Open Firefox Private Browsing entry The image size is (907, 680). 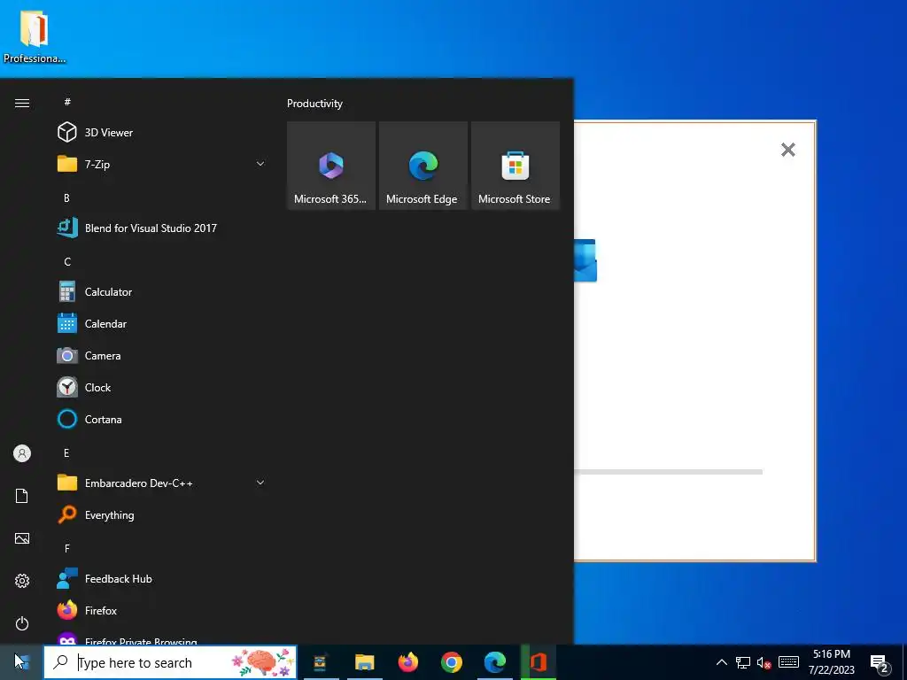click(x=162, y=637)
